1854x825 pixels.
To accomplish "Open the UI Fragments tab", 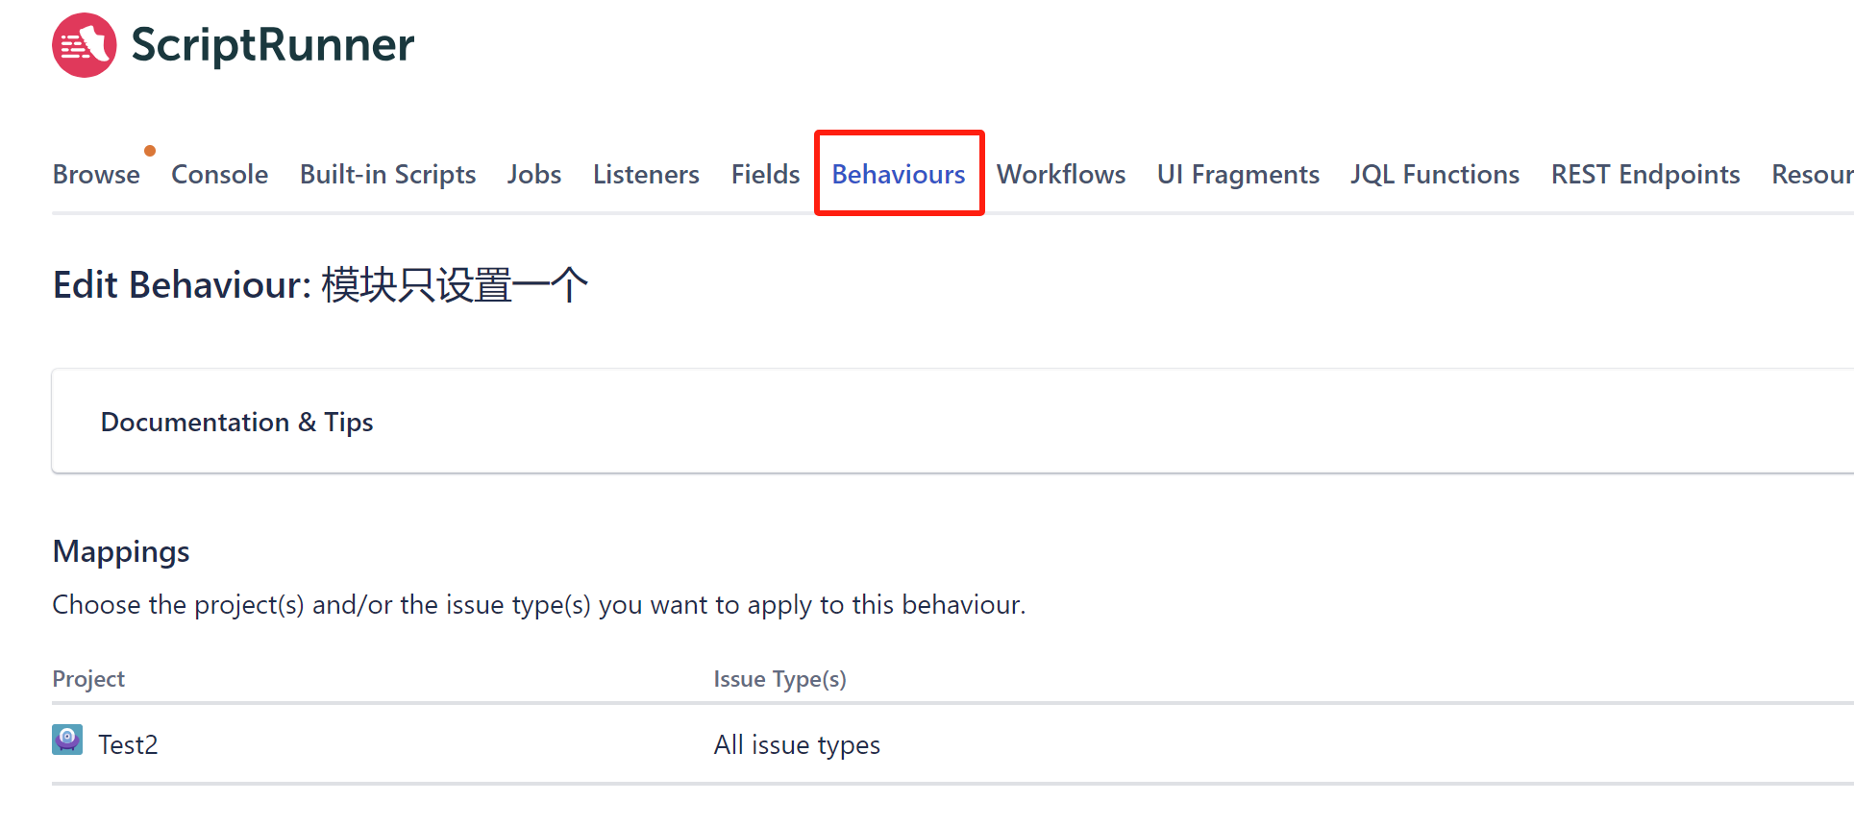I will [1238, 175].
